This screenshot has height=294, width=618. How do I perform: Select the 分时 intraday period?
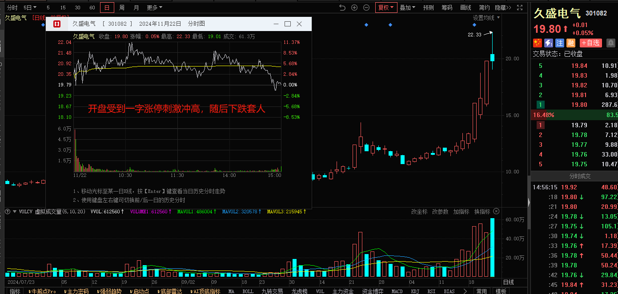(x=12, y=8)
